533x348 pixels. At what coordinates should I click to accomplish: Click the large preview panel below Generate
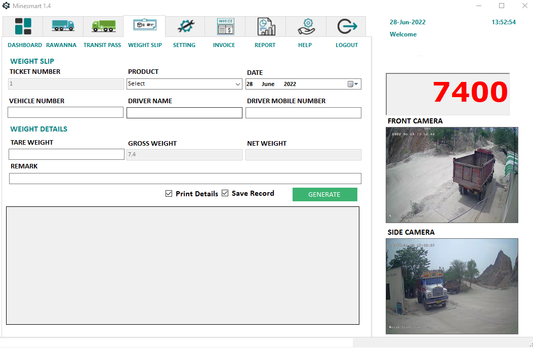click(x=183, y=266)
